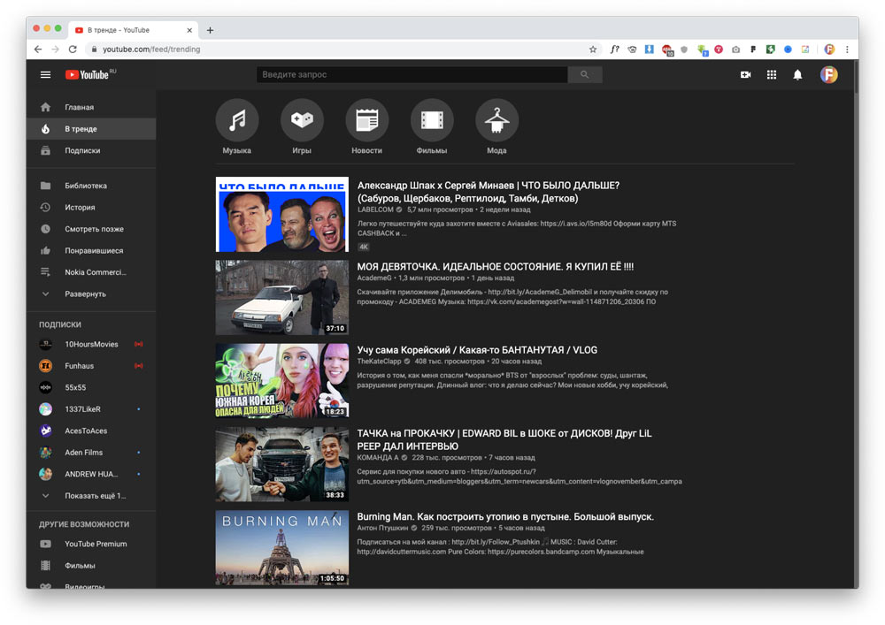This screenshot has width=885, height=625.
Task: Expand Показать ещё subscriptions list
Action: [95, 496]
